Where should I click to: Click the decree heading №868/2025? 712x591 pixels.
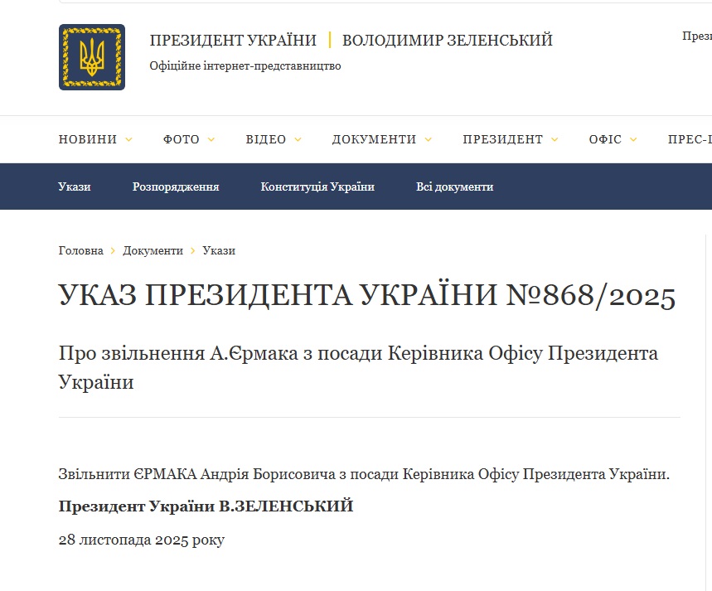pos(367,296)
